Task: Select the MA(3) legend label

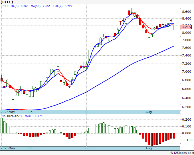Action: [15, 6]
